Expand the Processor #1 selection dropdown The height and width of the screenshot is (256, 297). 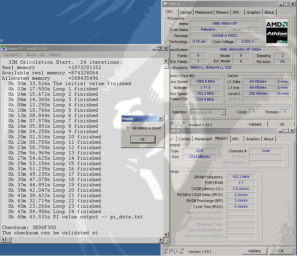point(223,112)
